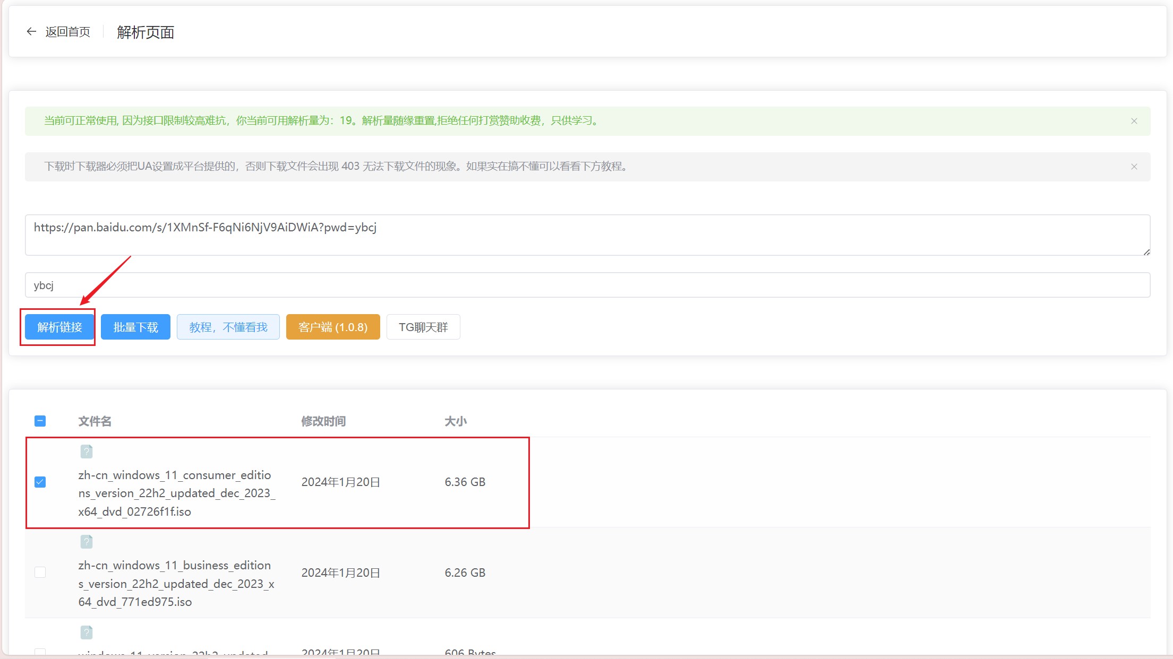Toggle the select-all header checkbox
Image resolution: width=1173 pixels, height=659 pixels.
(40, 421)
